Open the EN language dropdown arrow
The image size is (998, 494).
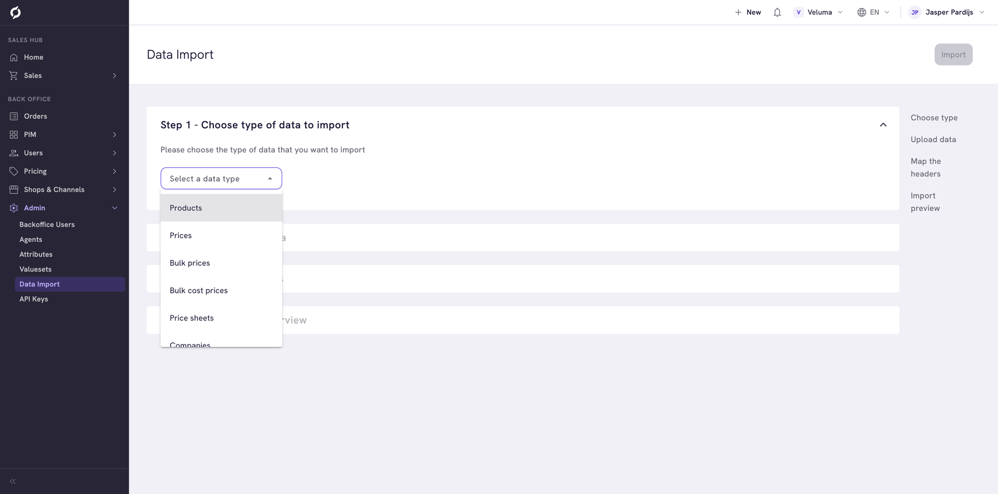tap(887, 12)
